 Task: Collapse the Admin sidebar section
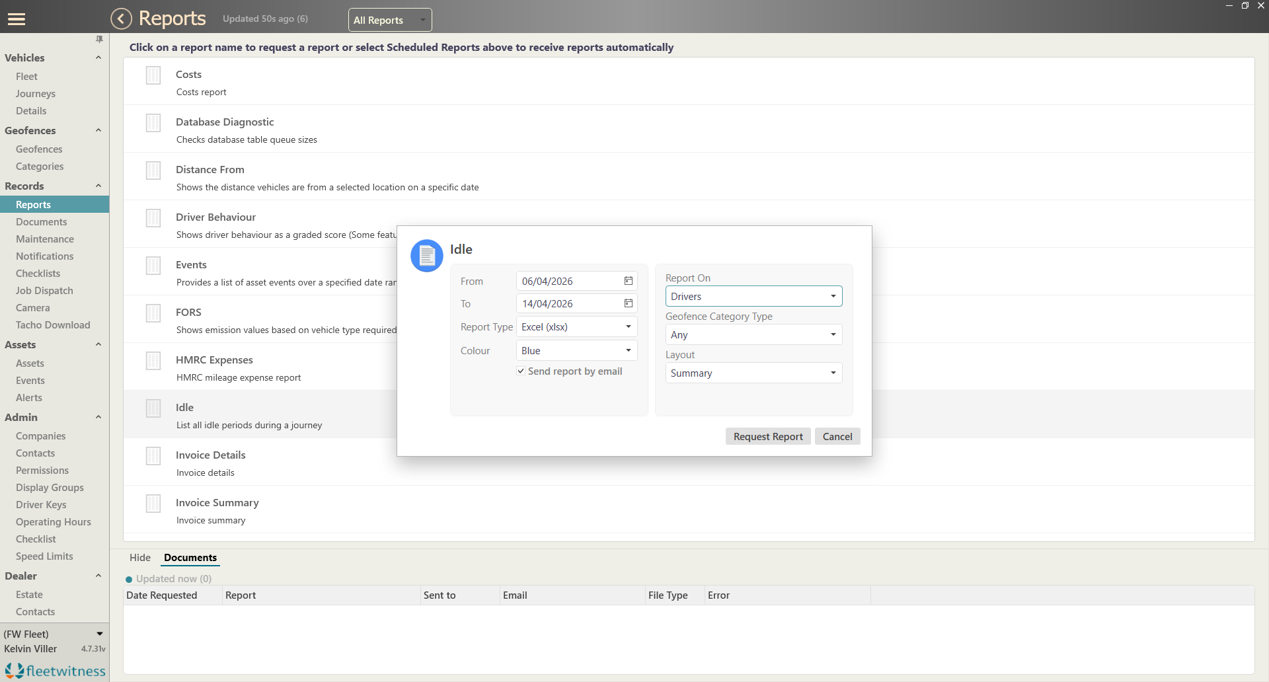[x=98, y=417]
